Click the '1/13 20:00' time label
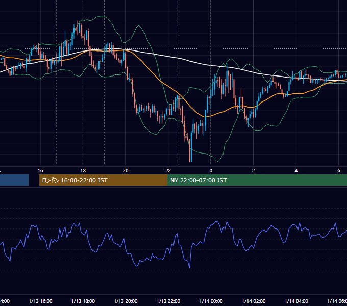The image size is (347, 306). 126,301
